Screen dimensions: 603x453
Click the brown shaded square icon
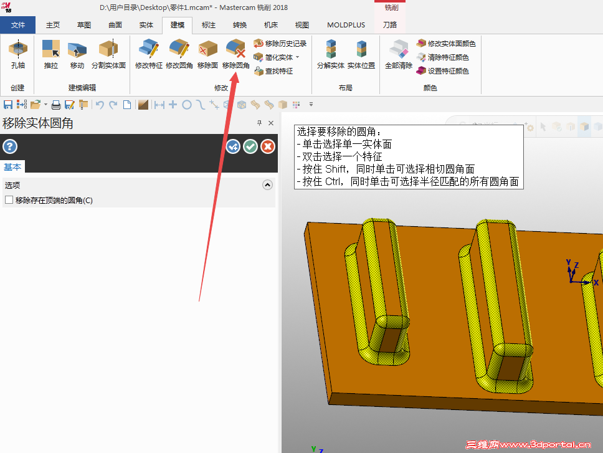pos(143,105)
